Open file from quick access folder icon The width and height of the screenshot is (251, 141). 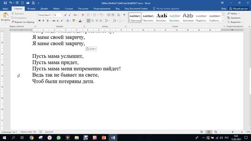click(x=28, y=3)
